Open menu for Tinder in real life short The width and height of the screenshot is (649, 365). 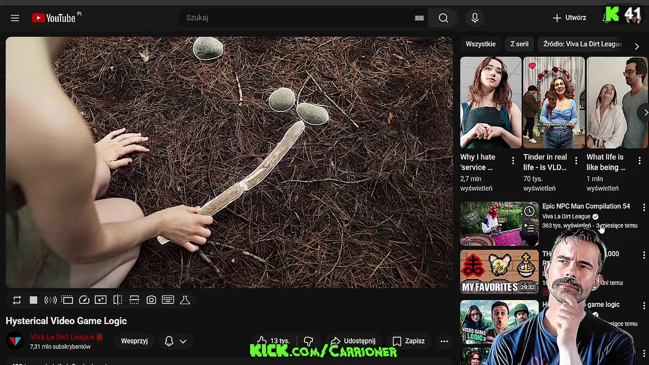tap(576, 161)
